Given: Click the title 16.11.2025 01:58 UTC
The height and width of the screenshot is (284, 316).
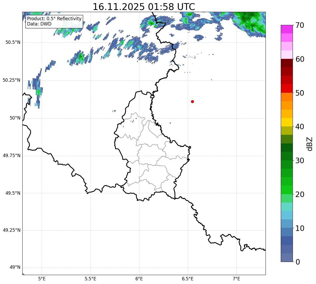Looking at the screenshot, I should coord(144,7).
